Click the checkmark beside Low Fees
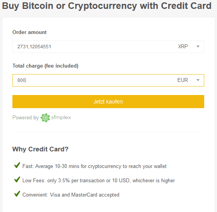The image size is (217, 212). point(17,180)
